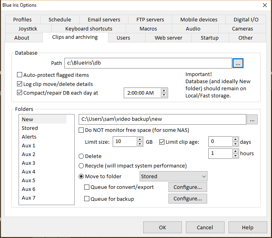
Task: Select Aux 2 folder
Action: coord(28,154)
